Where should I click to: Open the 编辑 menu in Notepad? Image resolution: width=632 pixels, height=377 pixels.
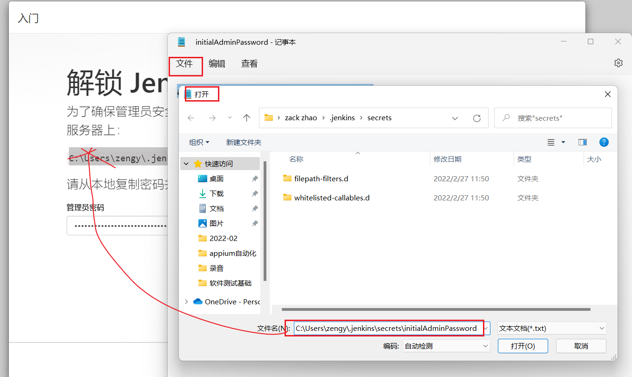[x=217, y=64]
